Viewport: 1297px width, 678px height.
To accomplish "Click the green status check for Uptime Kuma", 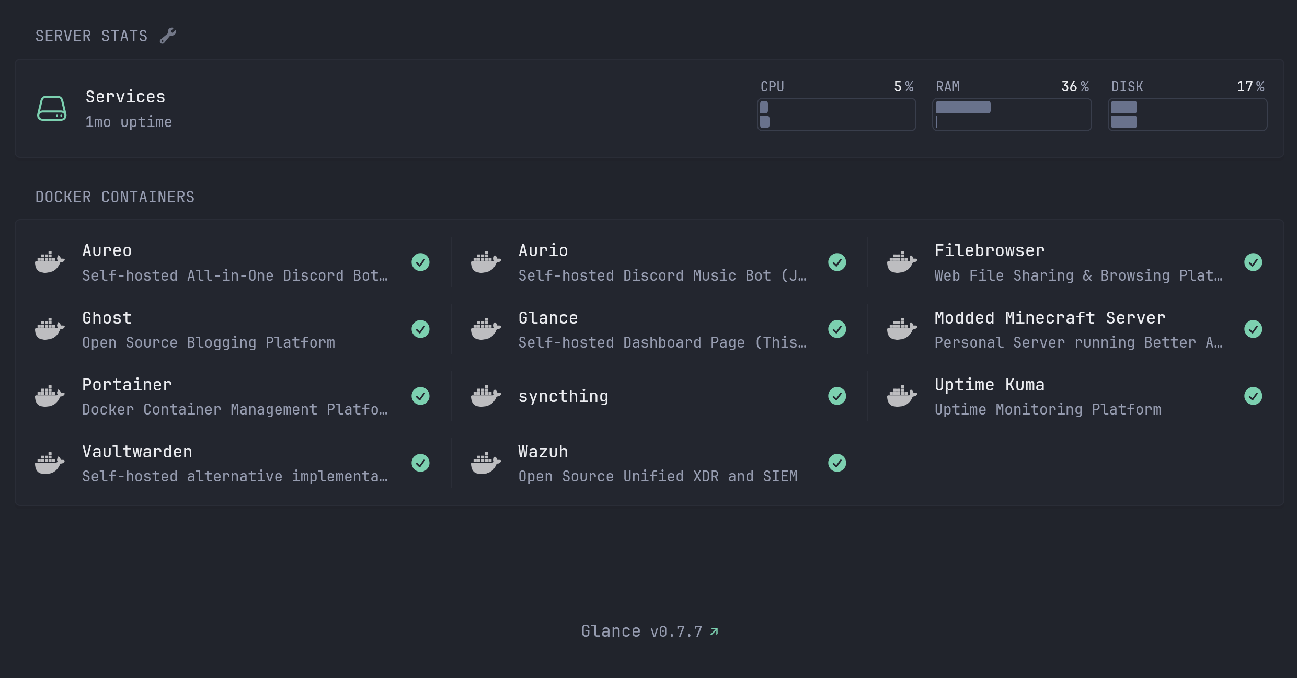I will (1253, 396).
